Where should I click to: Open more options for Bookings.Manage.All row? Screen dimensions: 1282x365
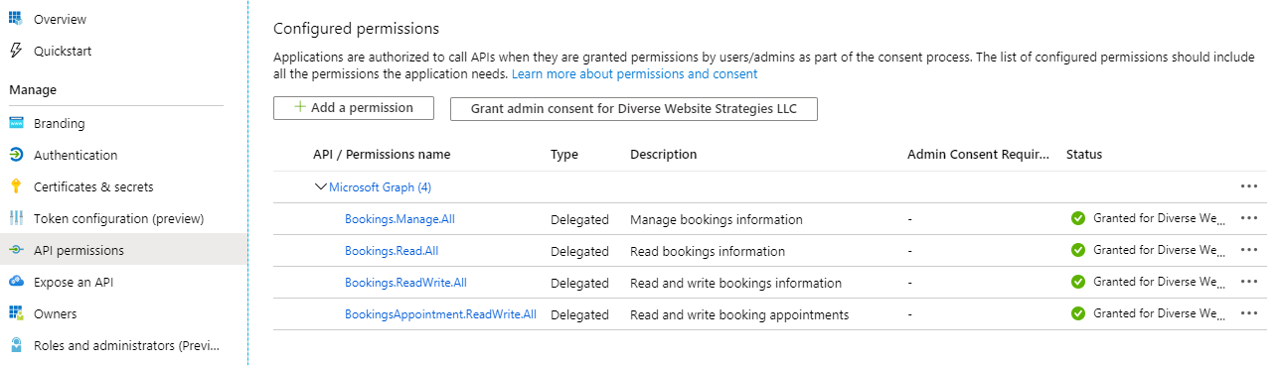click(x=1249, y=218)
